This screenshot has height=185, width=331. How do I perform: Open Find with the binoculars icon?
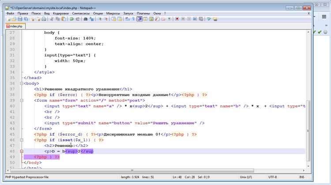coord(86,19)
